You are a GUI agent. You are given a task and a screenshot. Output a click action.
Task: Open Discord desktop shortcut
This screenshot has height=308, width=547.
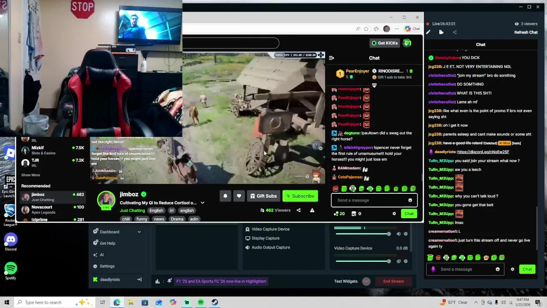11,242
